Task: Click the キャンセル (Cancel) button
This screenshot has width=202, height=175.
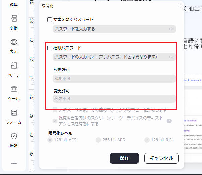Action: click(161, 158)
